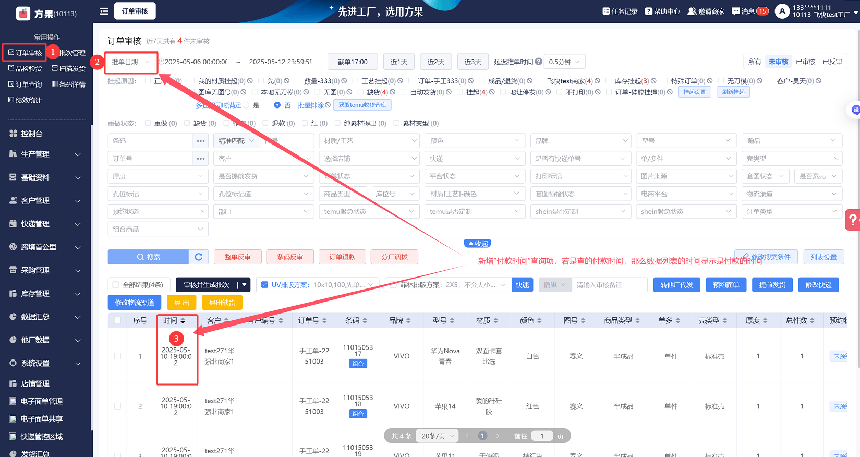Click the 邀请商家 header icon
This screenshot has width=860, height=457.
click(692, 11)
